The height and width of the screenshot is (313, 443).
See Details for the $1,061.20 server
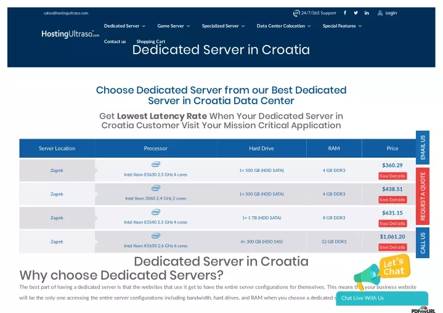pos(392,247)
